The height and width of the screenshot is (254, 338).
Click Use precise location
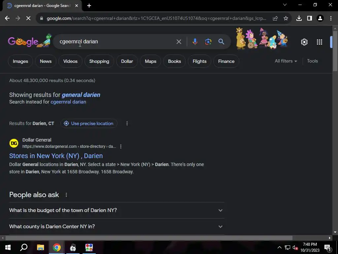(89, 124)
